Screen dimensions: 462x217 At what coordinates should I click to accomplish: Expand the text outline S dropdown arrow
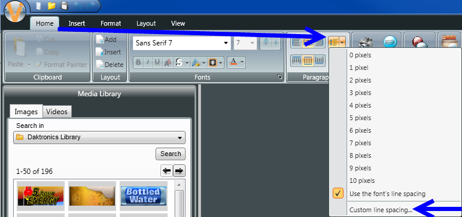pyautogui.click(x=187, y=62)
